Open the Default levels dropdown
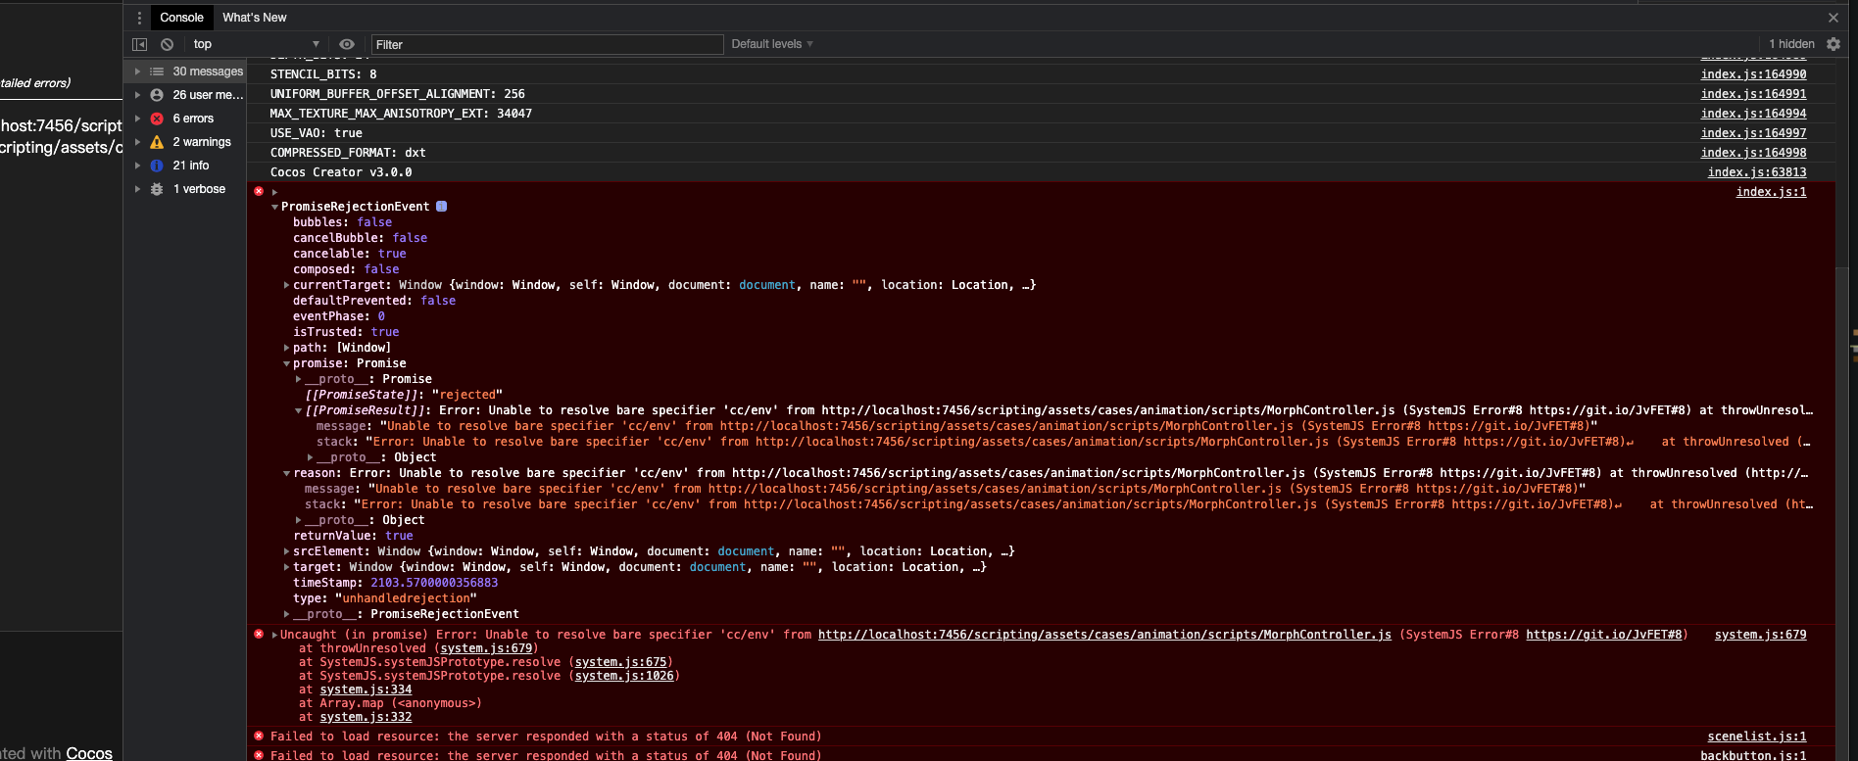Viewport: 1858px width, 761px height. tap(772, 44)
